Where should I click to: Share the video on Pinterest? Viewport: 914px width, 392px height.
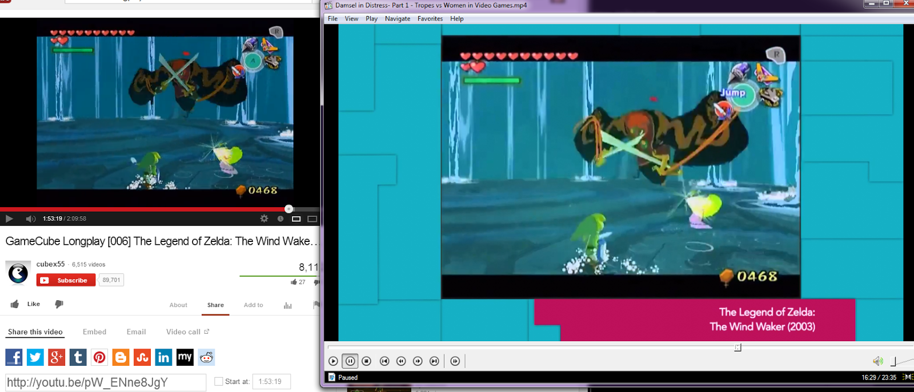[99, 357]
